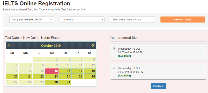Expand the Academic test type dropdown
Image resolution: width=208 pixels, height=93 pixels.
[82, 19]
